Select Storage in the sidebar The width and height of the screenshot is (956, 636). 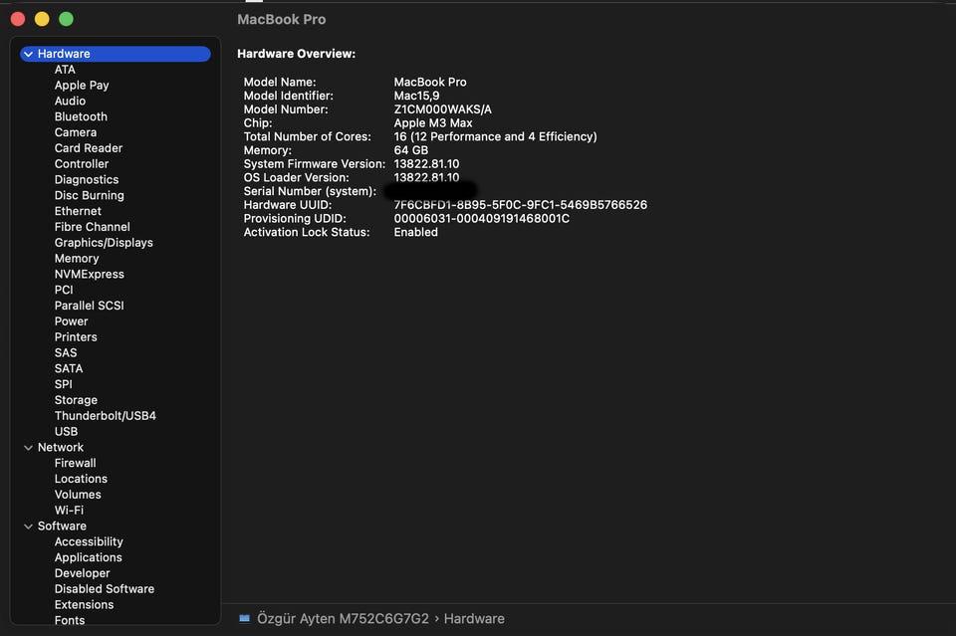[x=76, y=399]
